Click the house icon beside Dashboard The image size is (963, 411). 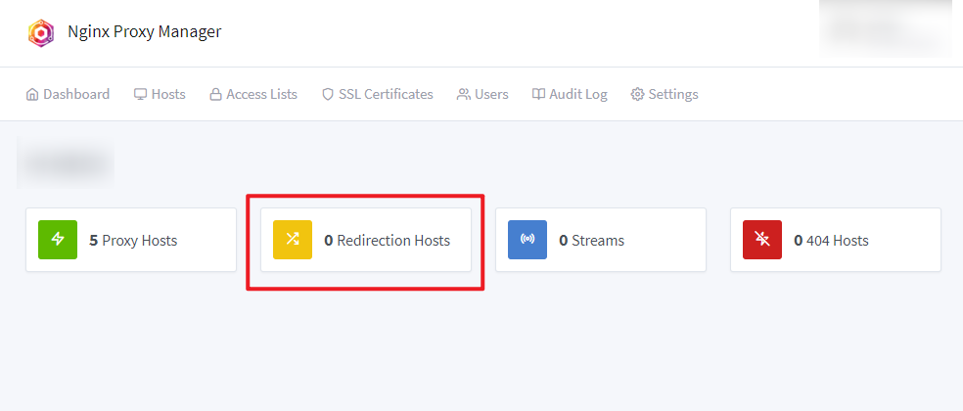(x=32, y=95)
